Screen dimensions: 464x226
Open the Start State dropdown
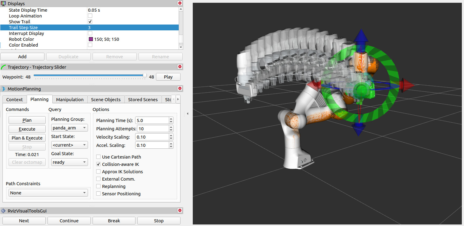(69, 145)
